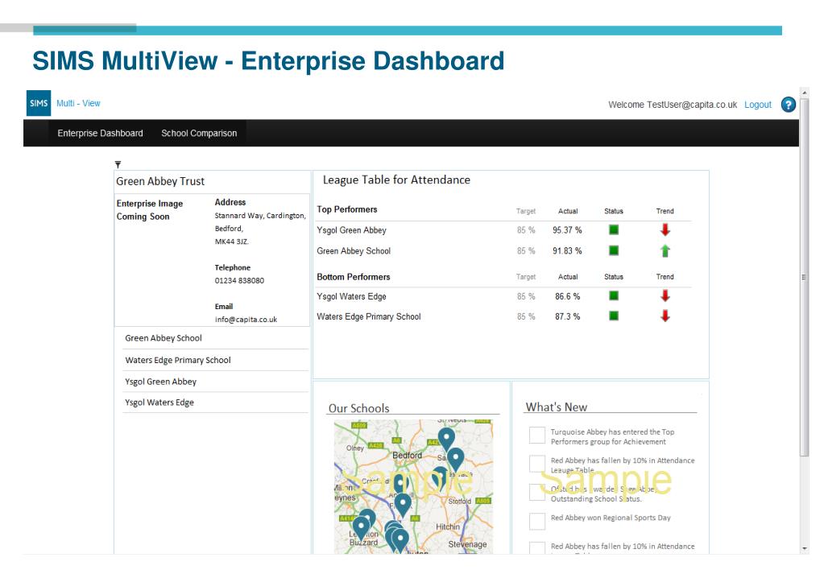824x570 pixels.
Task: Click the map pin right of Bedford label
Action: (455, 459)
